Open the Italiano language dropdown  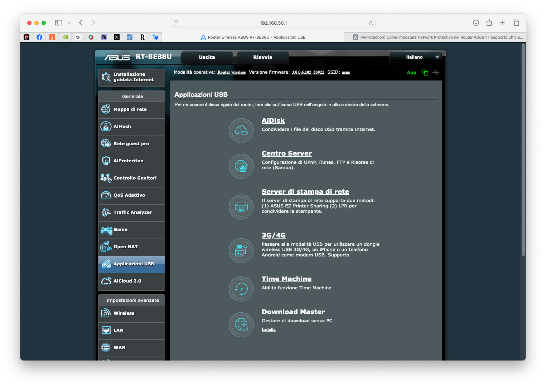point(416,57)
